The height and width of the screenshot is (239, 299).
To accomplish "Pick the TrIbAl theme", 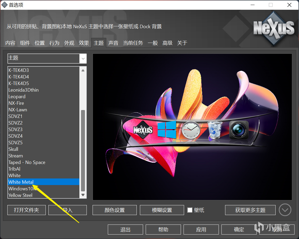I will pyautogui.click(x=43, y=169).
